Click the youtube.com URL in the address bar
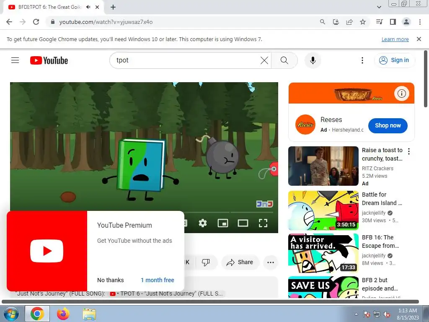 click(106, 22)
